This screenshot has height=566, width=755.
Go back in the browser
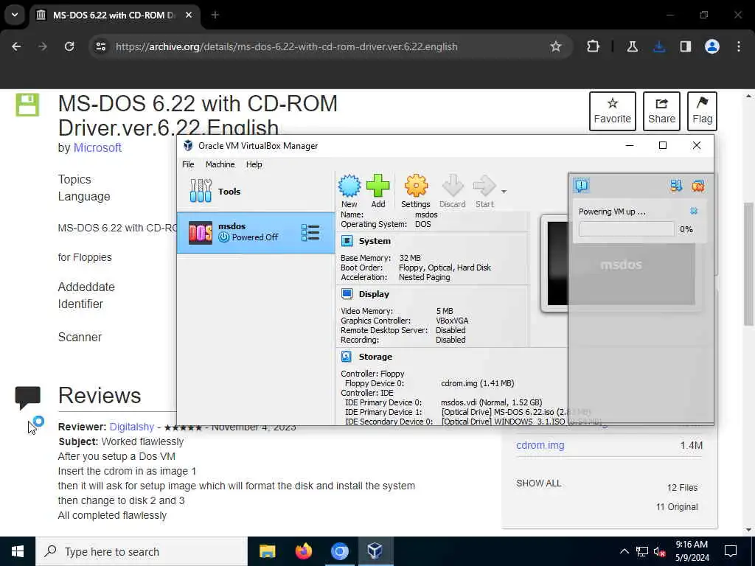[x=16, y=46]
